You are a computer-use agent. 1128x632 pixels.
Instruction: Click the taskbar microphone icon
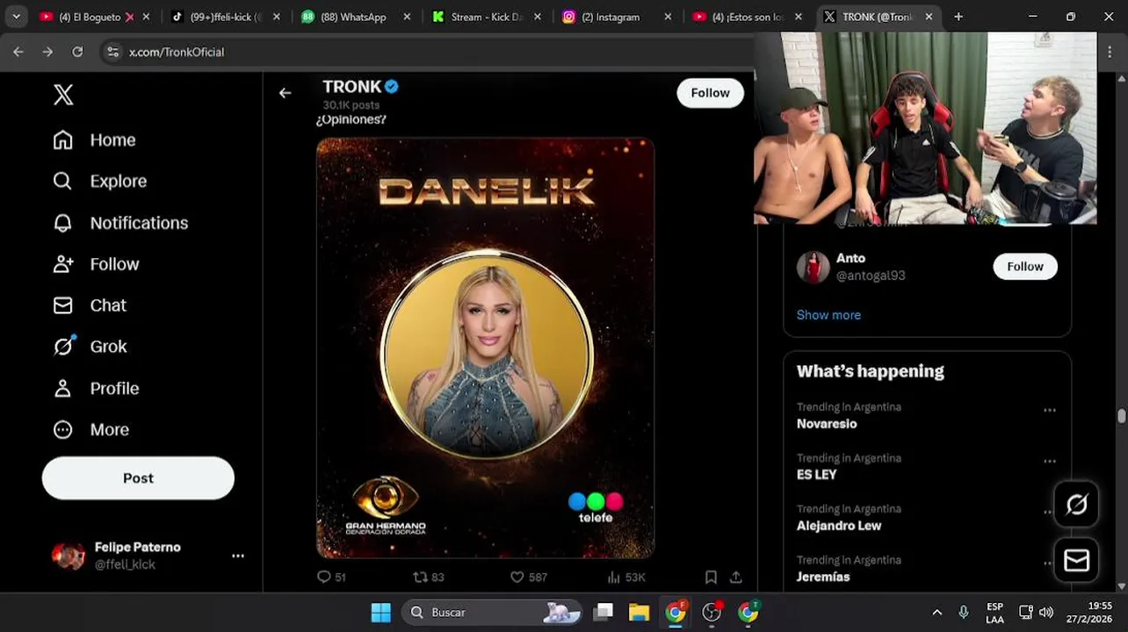[964, 613]
